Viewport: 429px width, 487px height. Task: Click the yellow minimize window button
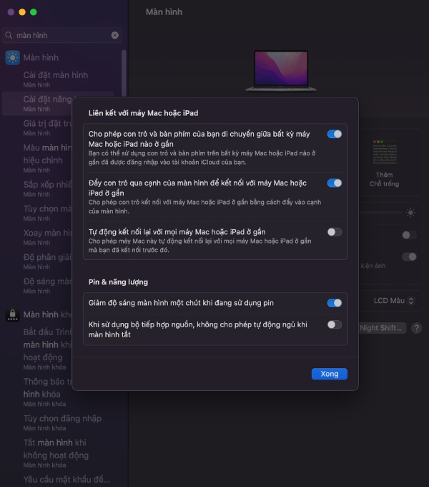(x=22, y=12)
